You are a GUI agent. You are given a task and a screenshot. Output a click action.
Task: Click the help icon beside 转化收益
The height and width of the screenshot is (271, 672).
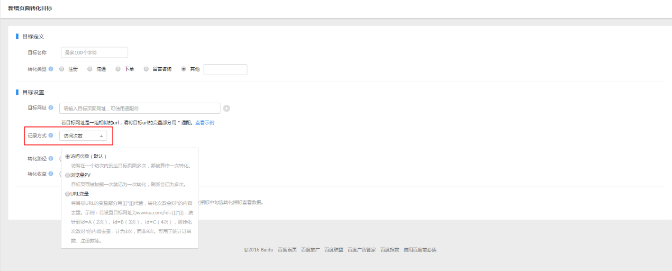(51, 174)
